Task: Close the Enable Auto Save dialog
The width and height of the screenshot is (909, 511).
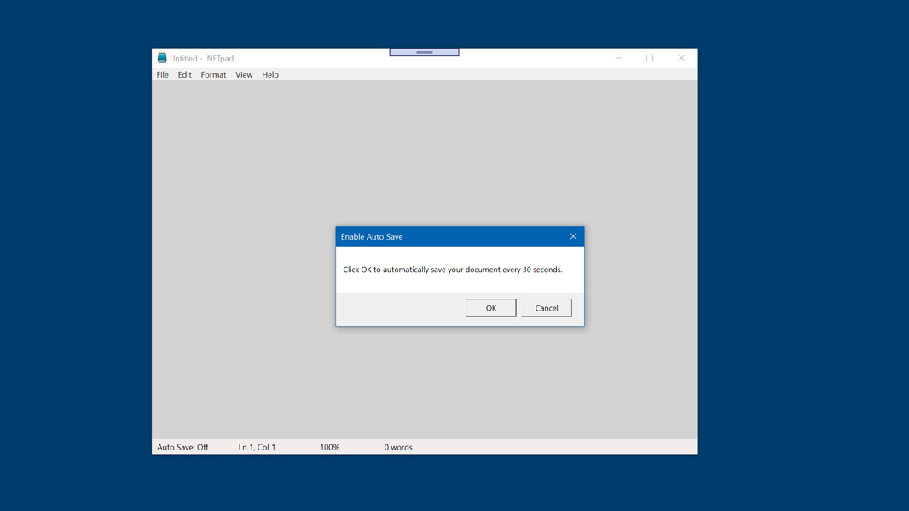Action: pyautogui.click(x=573, y=236)
